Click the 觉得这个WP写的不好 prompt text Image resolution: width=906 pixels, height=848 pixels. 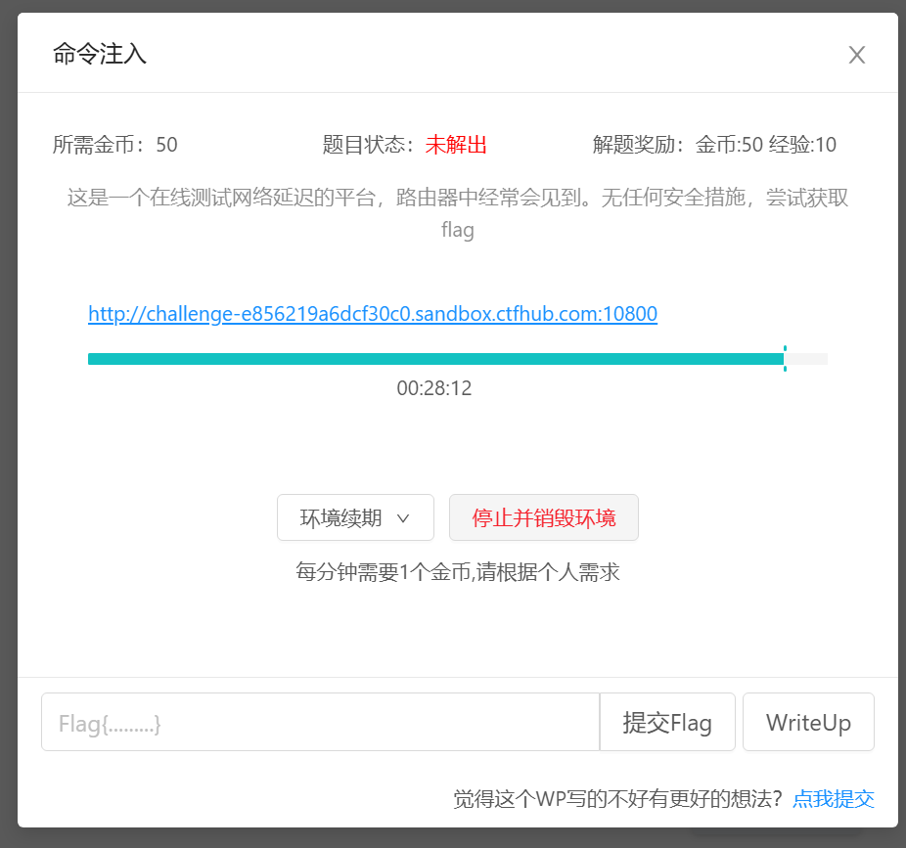tap(617, 799)
